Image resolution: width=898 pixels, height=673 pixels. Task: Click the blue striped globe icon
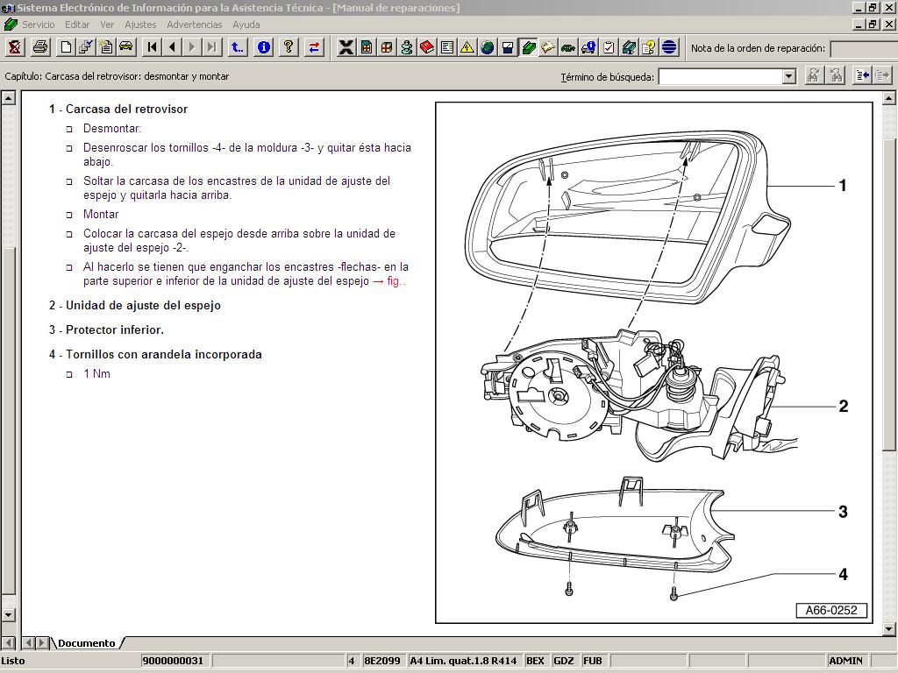pos(669,47)
